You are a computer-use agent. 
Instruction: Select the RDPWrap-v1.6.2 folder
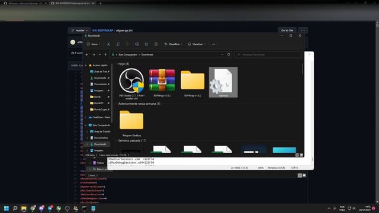click(192, 83)
